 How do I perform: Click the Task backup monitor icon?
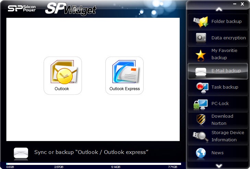coord(202,88)
